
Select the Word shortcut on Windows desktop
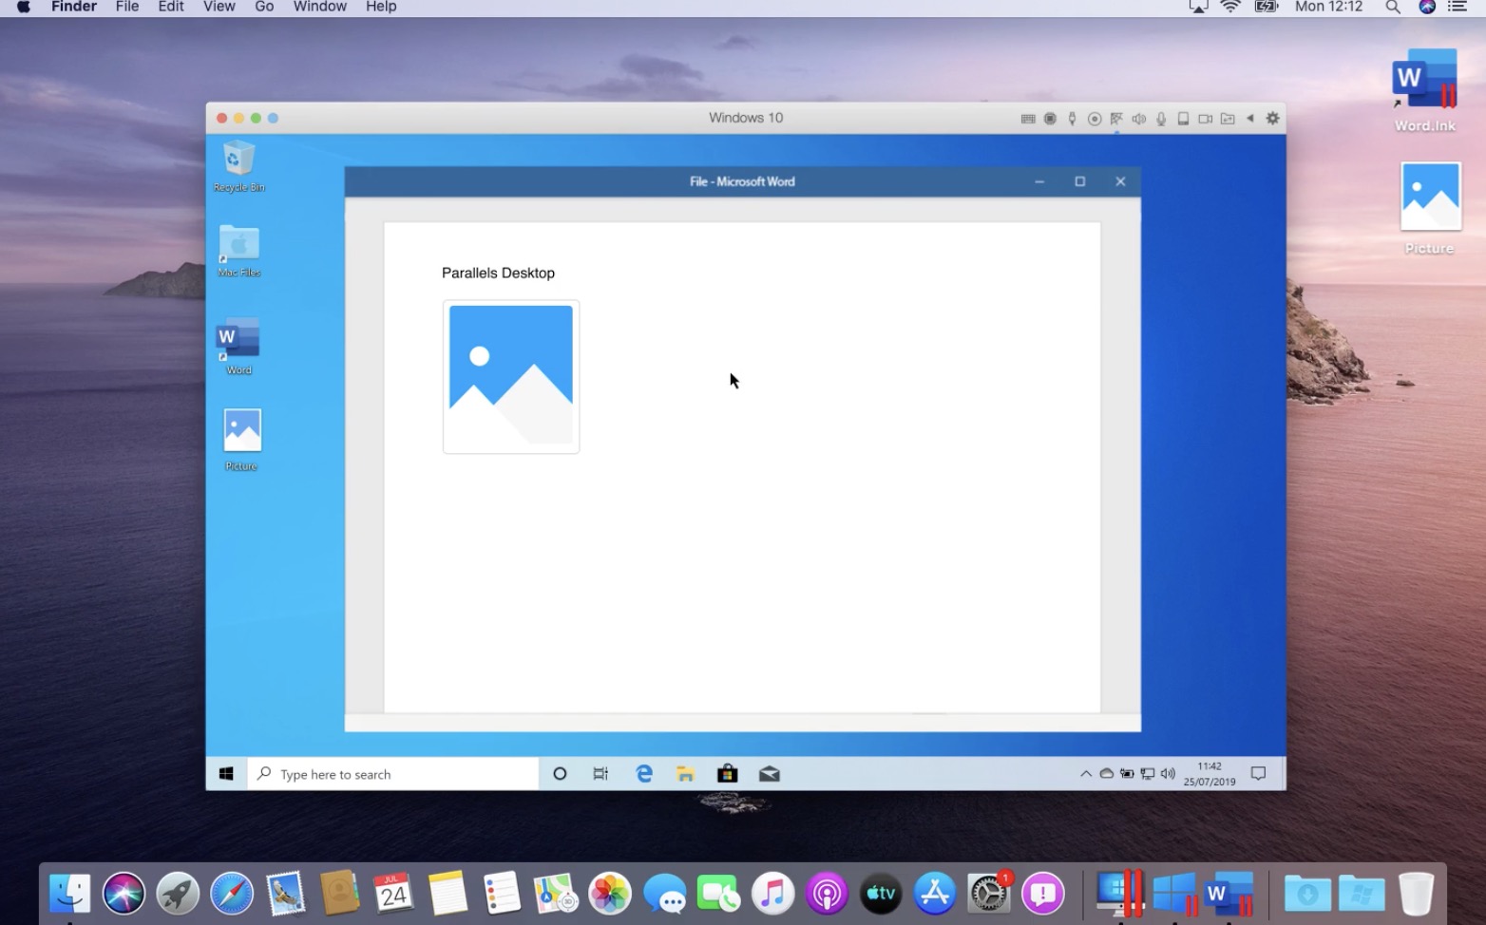click(238, 346)
